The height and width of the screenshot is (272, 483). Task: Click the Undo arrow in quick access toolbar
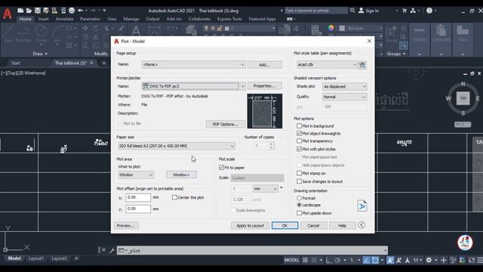click(81, 11)
